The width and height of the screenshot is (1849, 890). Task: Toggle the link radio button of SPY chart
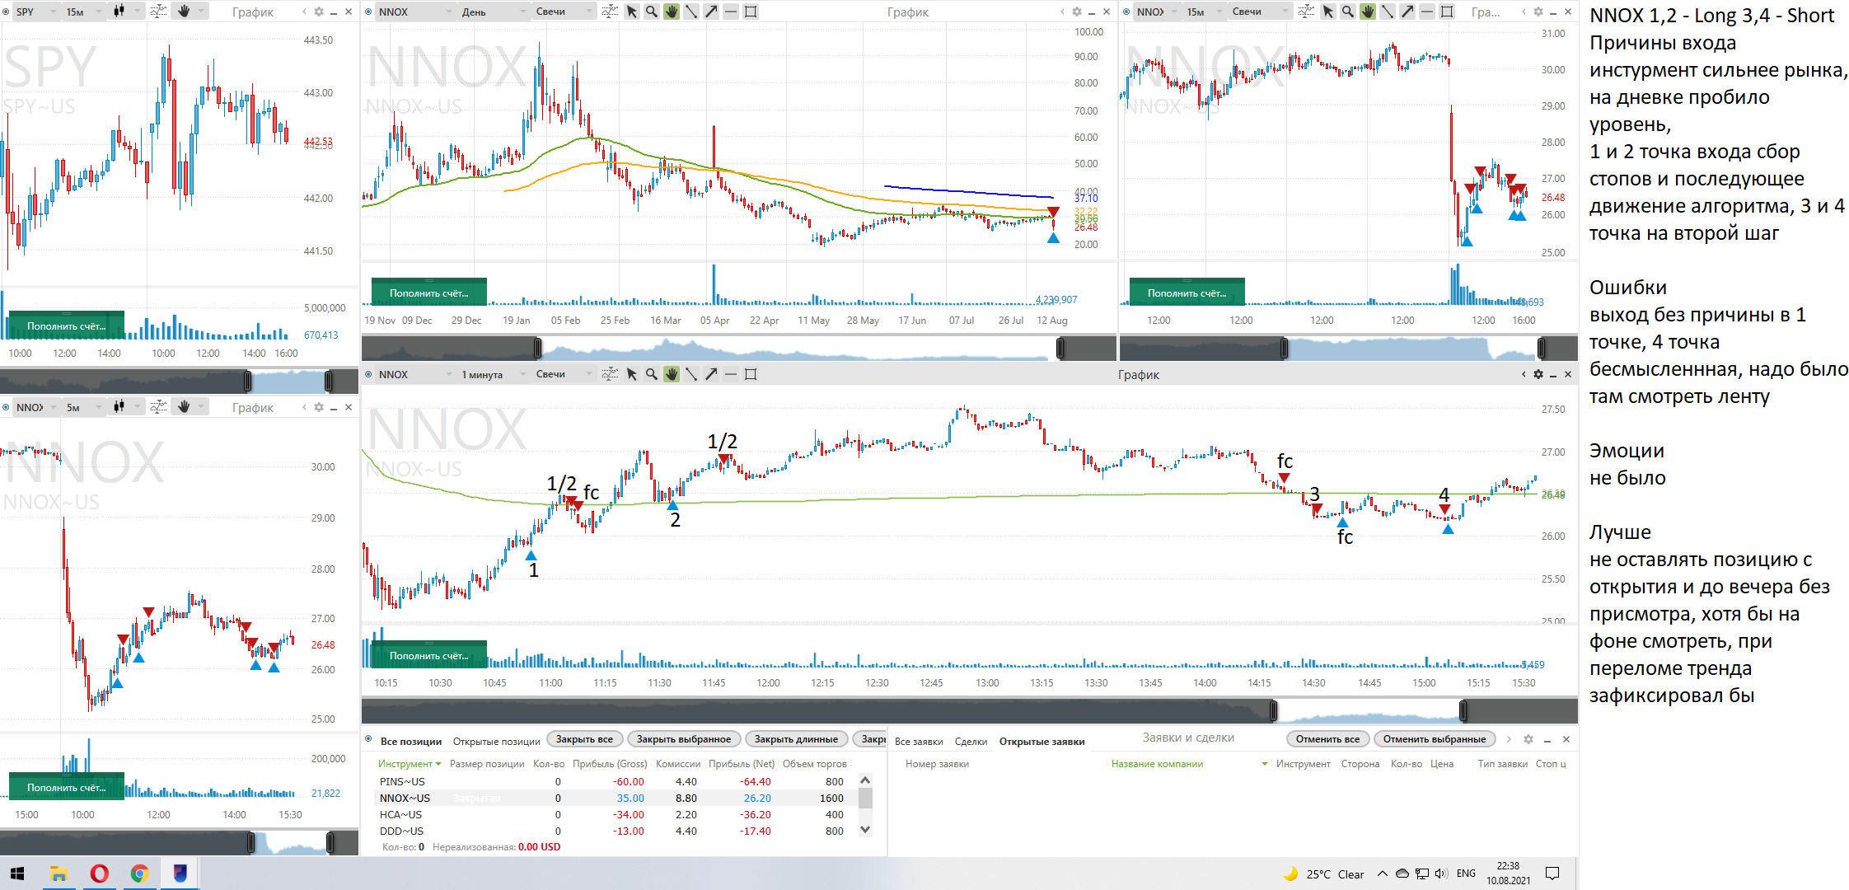click(x=6, y=12)
